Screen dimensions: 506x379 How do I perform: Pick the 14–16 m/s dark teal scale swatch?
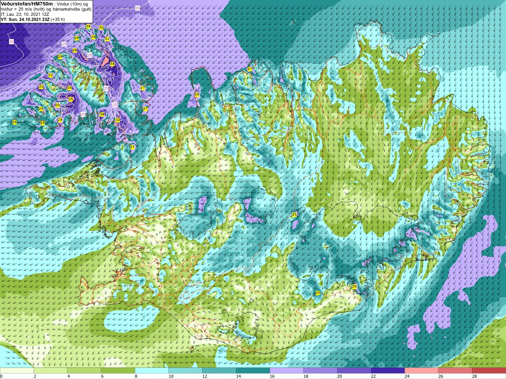pyautogui.click(x=253, y=371)
